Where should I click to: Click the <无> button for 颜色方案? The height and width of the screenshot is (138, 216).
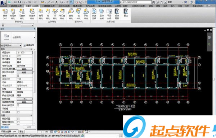tap(24, 99)
